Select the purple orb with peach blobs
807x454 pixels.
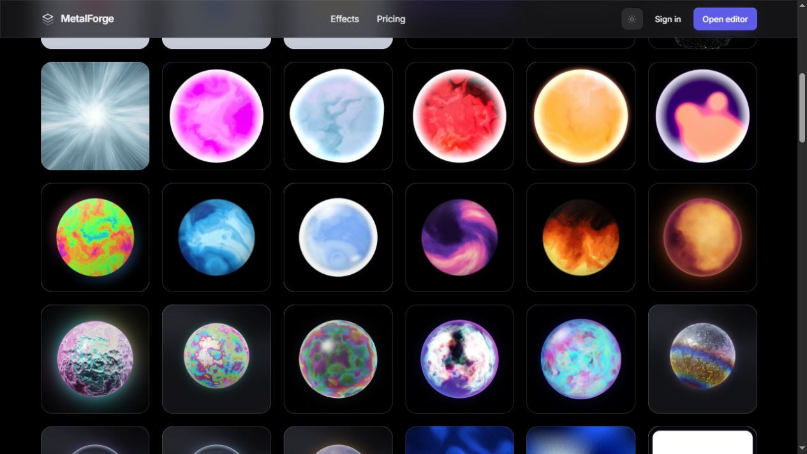pos(702,116)
